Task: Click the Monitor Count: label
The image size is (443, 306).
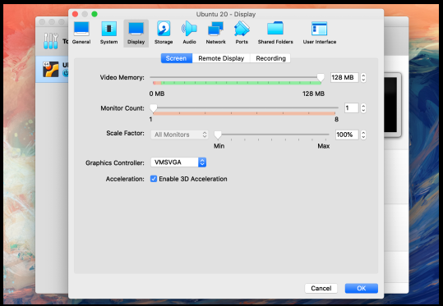Action: point(122,108)
